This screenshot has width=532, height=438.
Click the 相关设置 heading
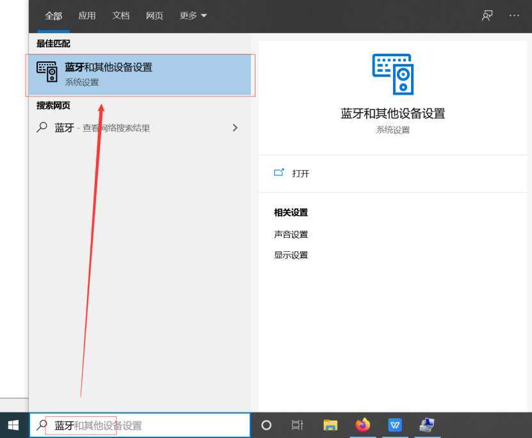pyautogui.click(x=291, y=213)
